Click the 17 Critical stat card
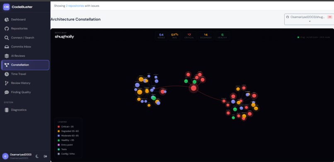Image resolution: width=334 pixels, height=162 pixels. click(x=189, y=36)
